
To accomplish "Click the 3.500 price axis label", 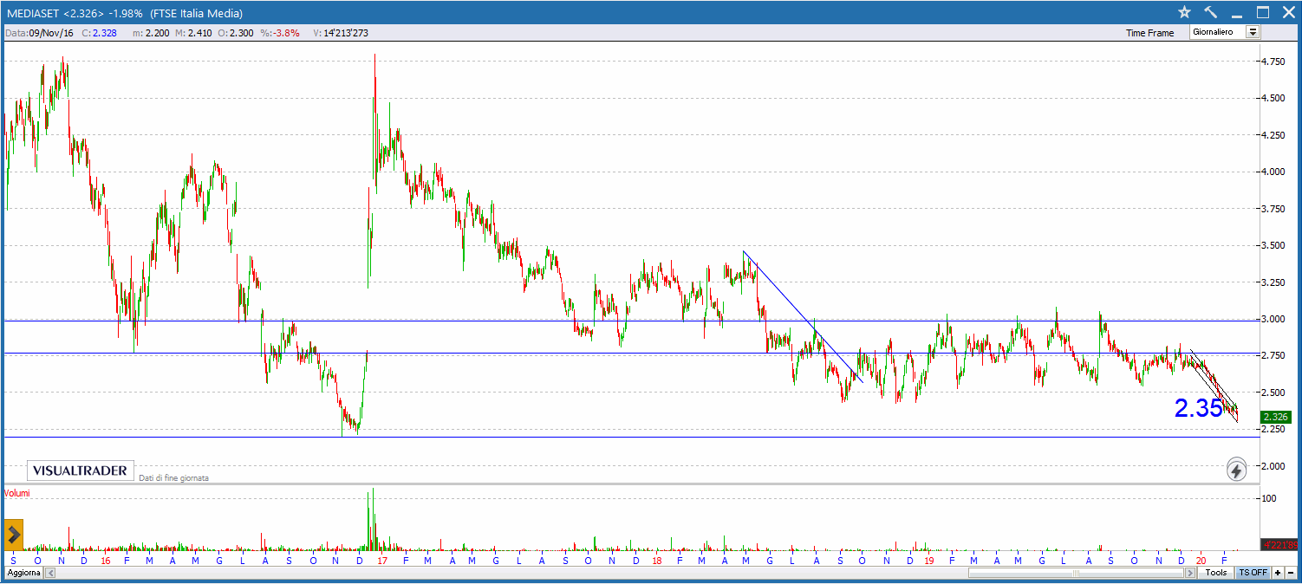I will point(1273,245).
